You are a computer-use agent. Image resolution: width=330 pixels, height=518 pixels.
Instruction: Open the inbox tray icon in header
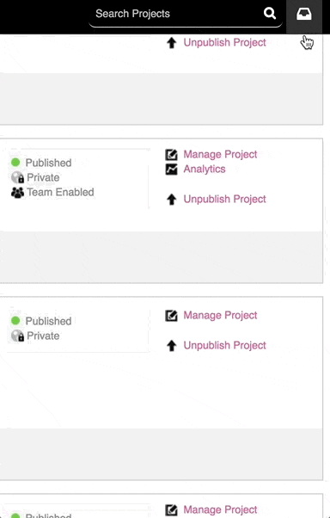[304, 14]
